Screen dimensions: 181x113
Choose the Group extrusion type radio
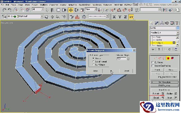(93, 58)
